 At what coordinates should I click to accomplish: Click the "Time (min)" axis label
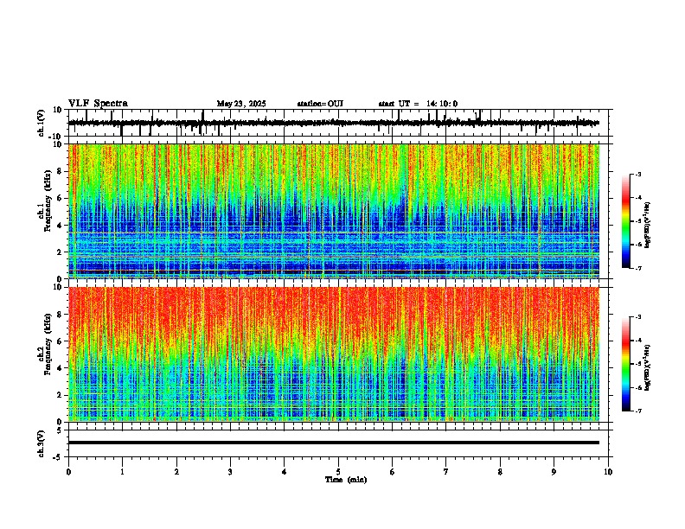click(346, 480)
